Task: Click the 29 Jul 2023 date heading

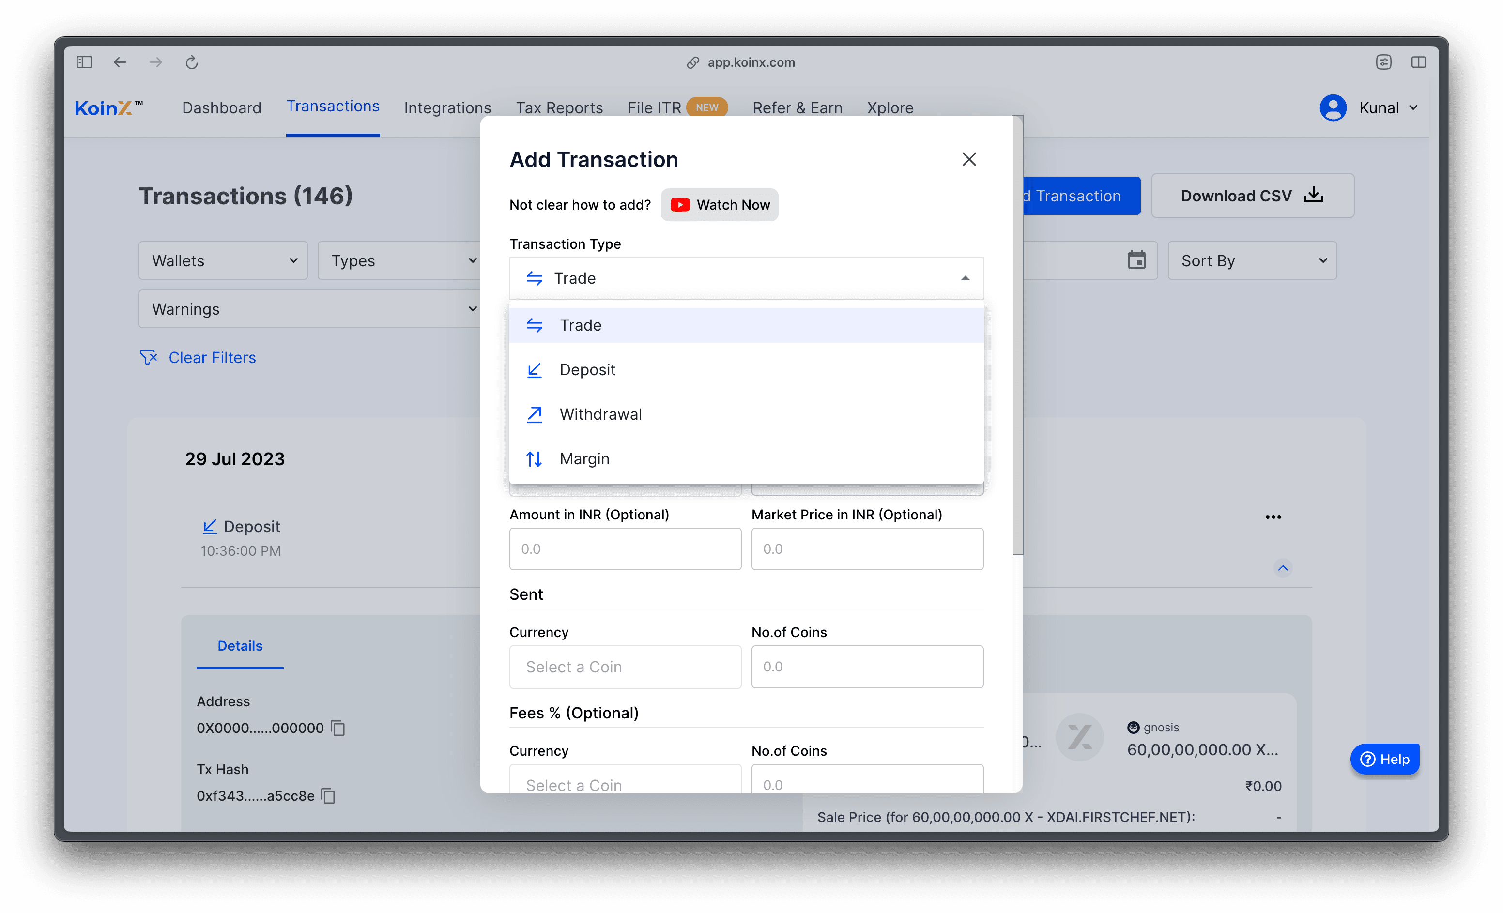Action: click(x=235, y=458)
